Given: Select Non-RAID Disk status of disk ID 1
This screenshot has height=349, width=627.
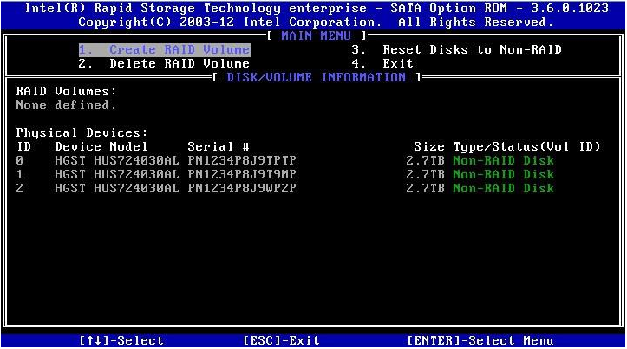Looking at the screenshot, I should click(503, 174).
